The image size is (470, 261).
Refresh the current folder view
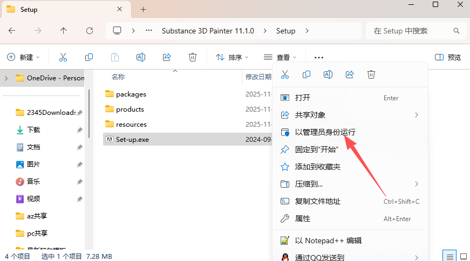(90, 31)
